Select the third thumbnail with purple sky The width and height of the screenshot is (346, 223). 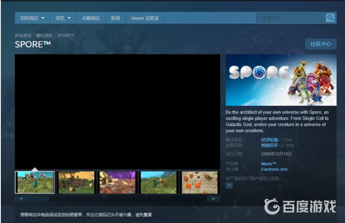click(117, 182)
